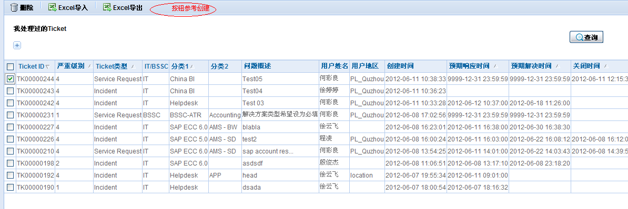Check the TK00000192 row checkbox
Image resolution: width=628 pixels, height=209 pixels.
(11, 175)
